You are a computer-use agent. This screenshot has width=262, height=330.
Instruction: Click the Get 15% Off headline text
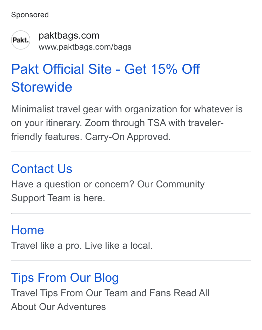coord(162,69)
